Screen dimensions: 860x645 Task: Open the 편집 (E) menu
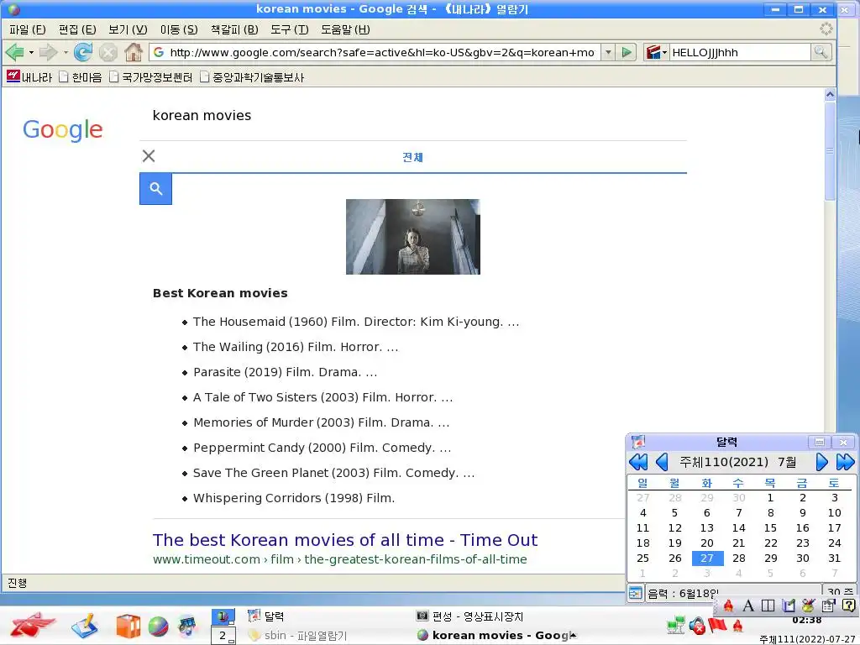click(77, 29)
